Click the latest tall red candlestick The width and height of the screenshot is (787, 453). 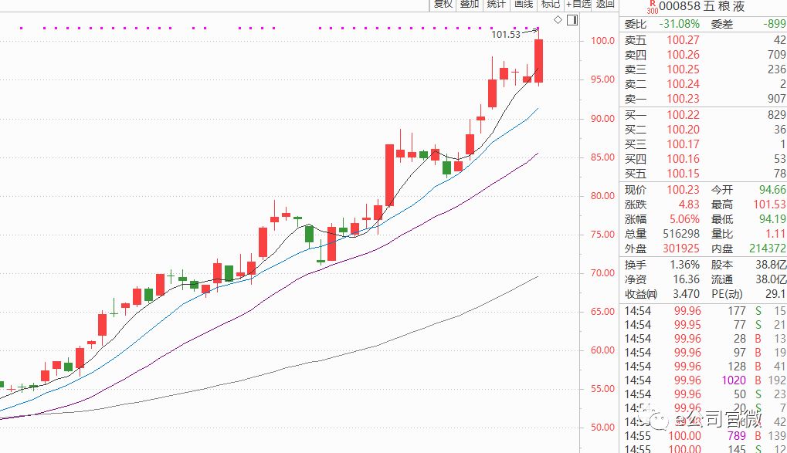click(x=538, y=61)
